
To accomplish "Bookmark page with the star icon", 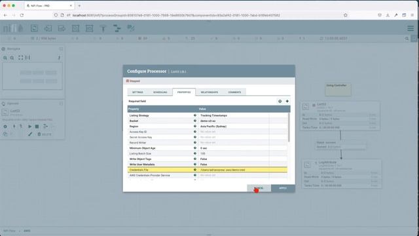I will (346, 15).
